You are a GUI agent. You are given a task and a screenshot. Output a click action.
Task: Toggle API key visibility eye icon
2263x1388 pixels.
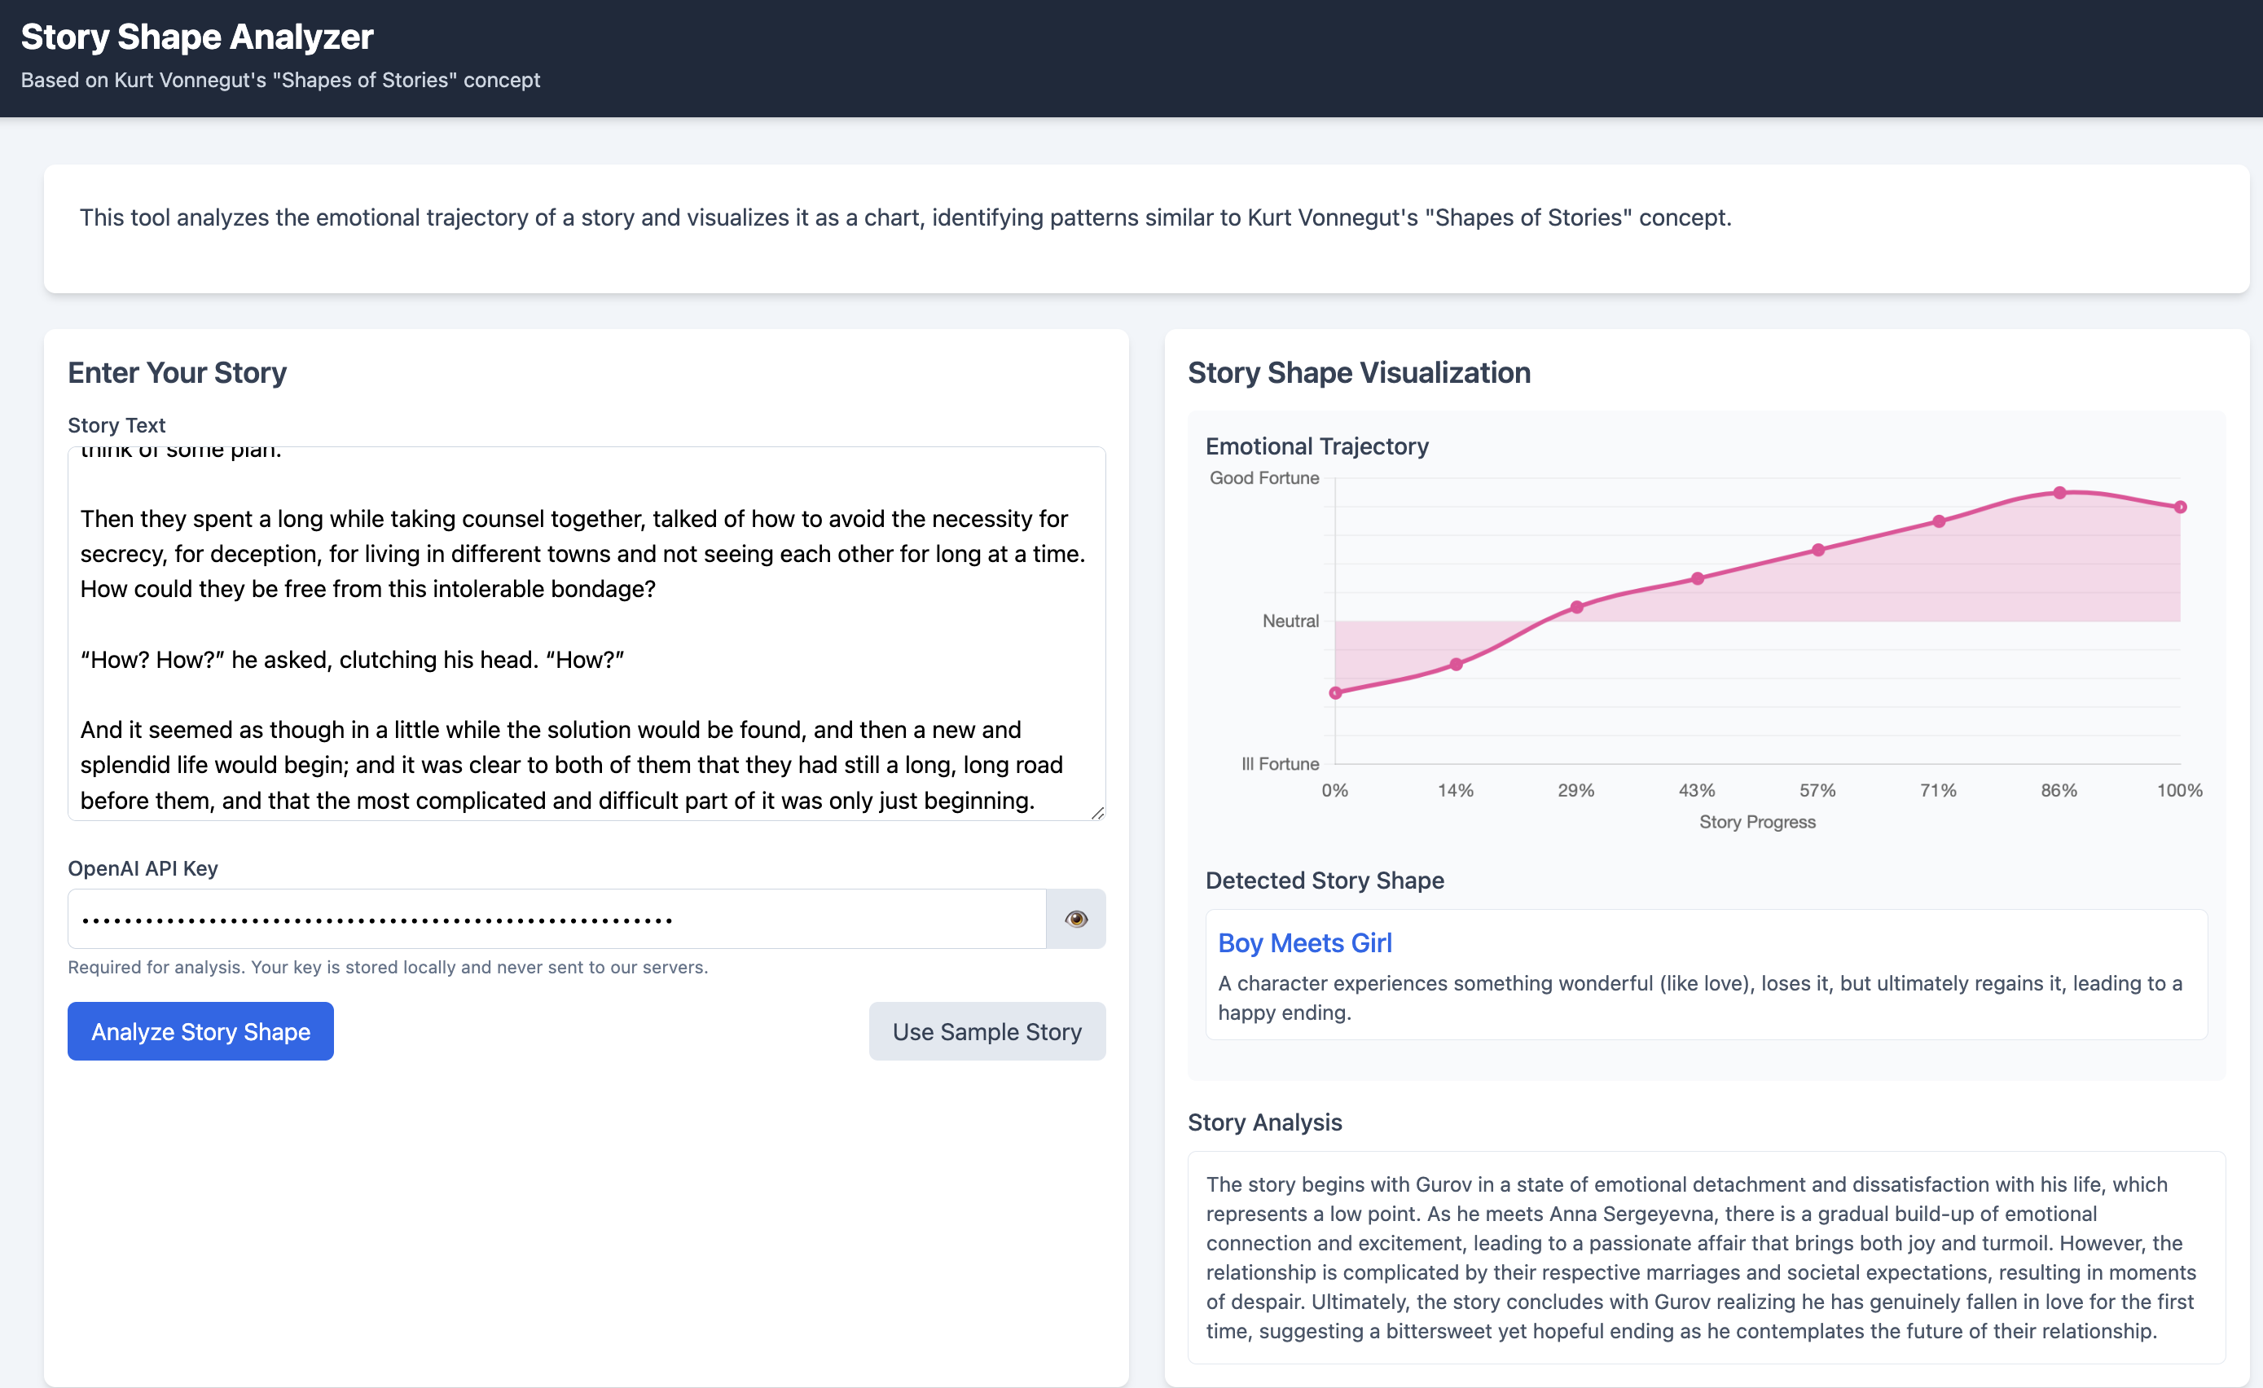point(1075,919)
